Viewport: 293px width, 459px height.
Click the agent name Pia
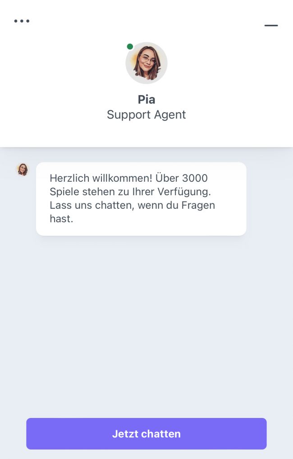point(146,99)
